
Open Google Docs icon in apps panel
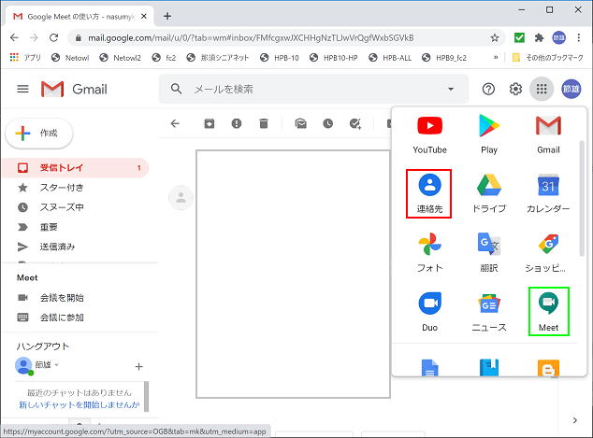coord(429,367)
